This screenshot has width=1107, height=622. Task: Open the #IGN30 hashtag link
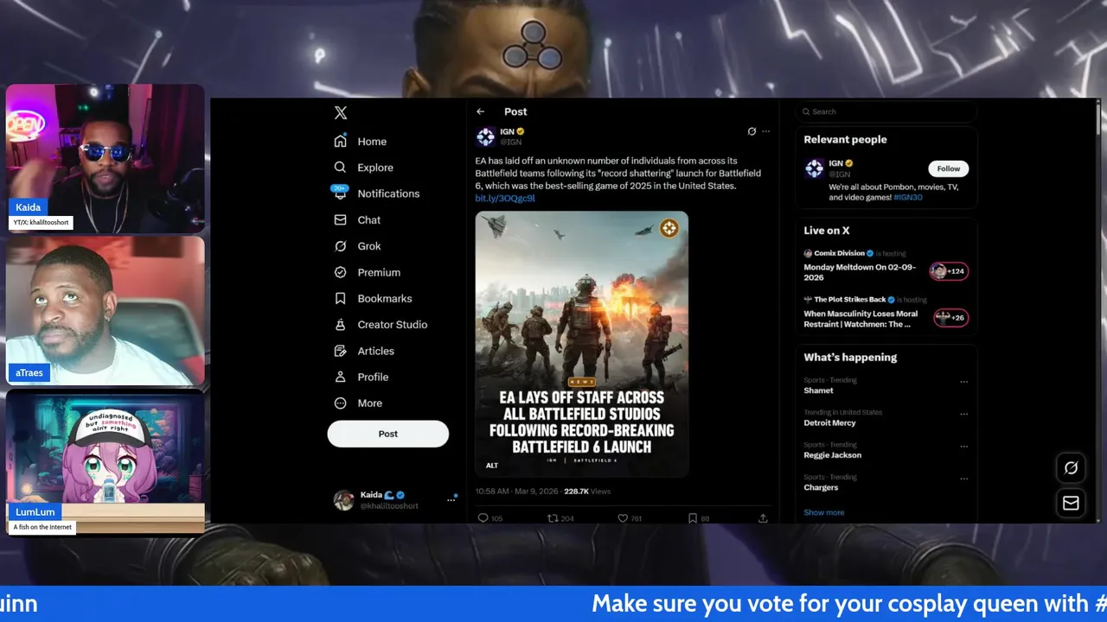pyautogui.click(x=908, y=197)
